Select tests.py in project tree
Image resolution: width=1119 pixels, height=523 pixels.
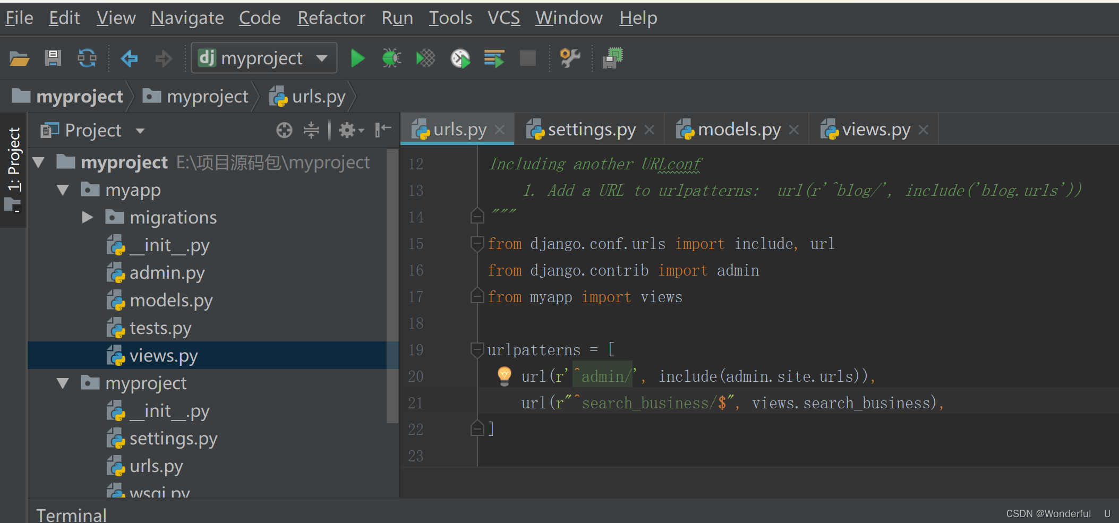(x=149, y=328)
